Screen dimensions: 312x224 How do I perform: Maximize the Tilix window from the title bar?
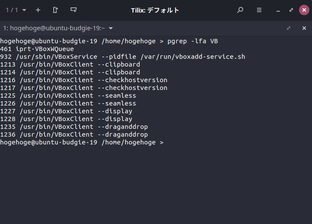coord(291,10)
